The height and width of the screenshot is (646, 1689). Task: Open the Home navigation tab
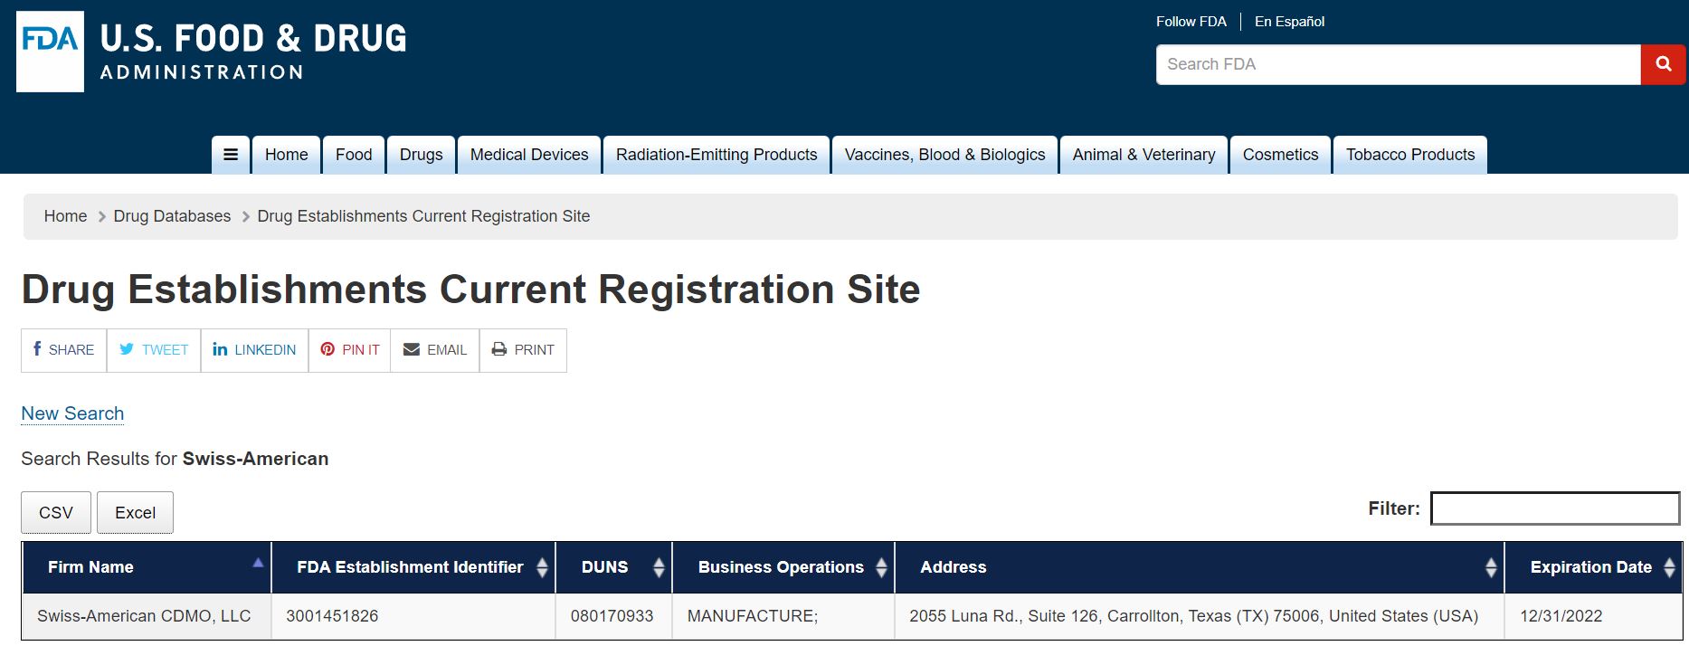286,155
